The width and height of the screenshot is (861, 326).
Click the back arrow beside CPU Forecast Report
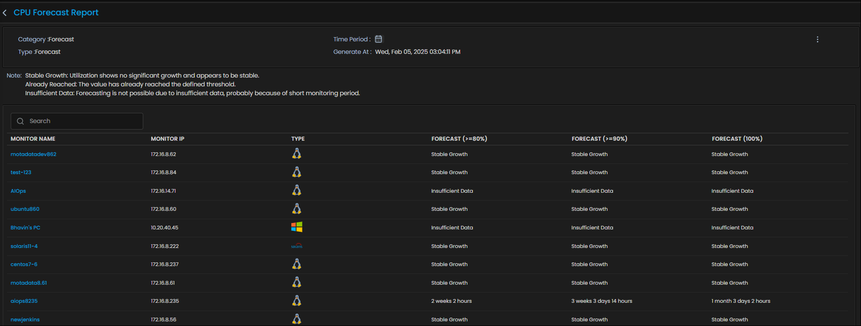pos(5,13)
